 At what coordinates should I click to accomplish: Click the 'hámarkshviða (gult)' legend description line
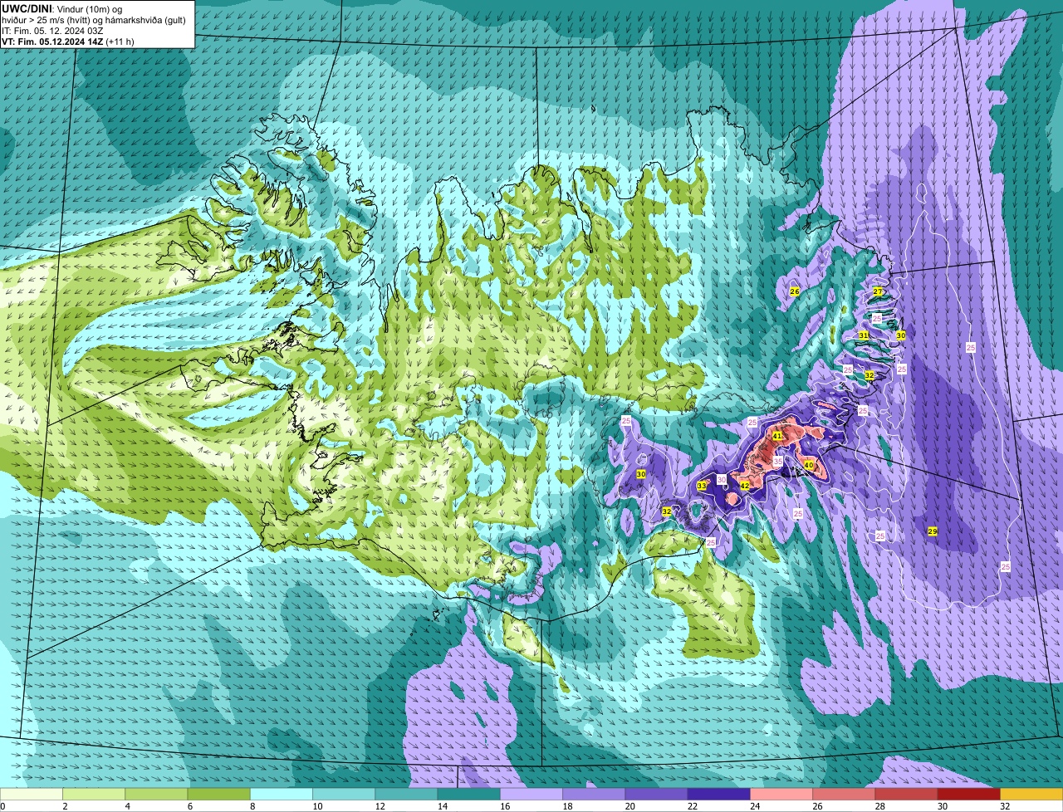(x=93, y=20)
